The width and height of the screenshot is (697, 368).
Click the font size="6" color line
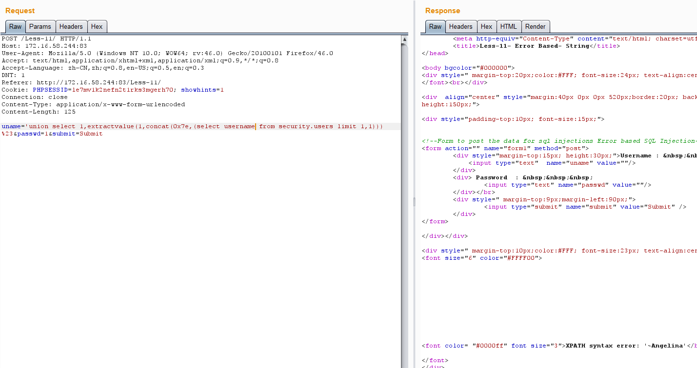[x=482, y=258]
